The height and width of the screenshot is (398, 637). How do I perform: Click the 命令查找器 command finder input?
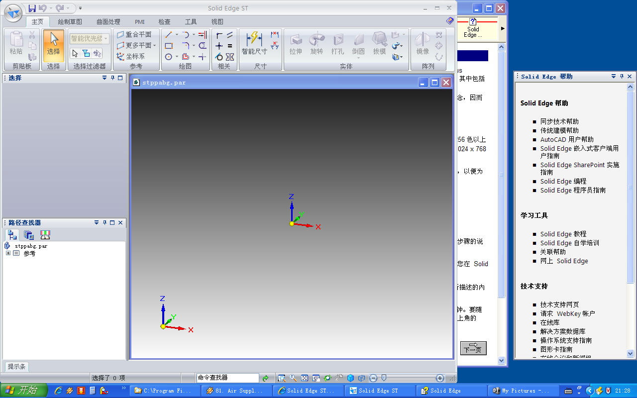coord(227,378)
